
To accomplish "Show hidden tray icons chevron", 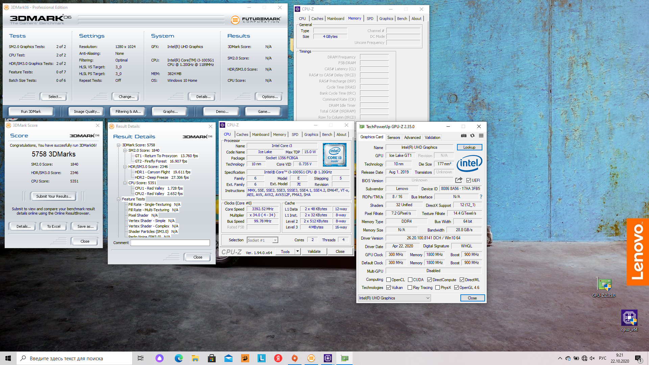I will (560, 358).
